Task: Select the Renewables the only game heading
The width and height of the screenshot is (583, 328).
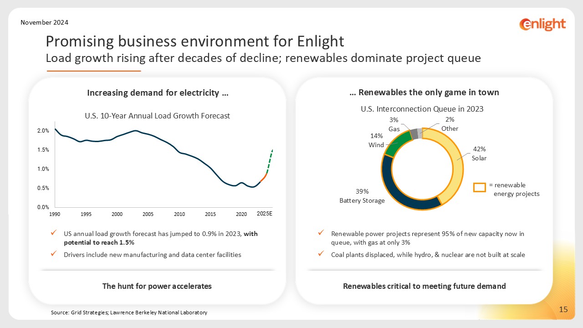Action: (424, 92)
